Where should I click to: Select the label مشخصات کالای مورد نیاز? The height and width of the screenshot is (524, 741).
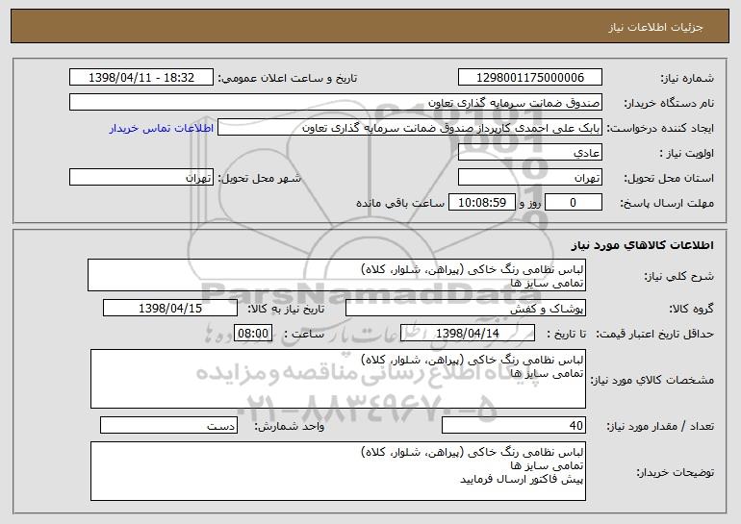tap(652, 380)
